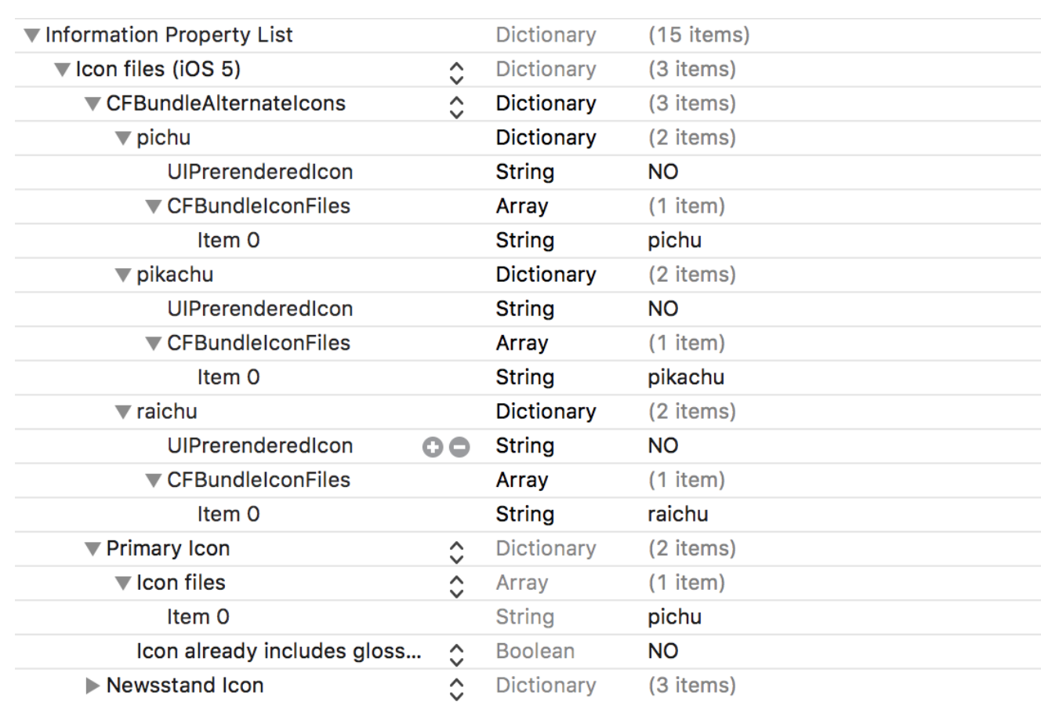This screenshot has width=1041, height=720.
Task: Collapse the raichu dictionary triangle
Action: tap(123, 413)
